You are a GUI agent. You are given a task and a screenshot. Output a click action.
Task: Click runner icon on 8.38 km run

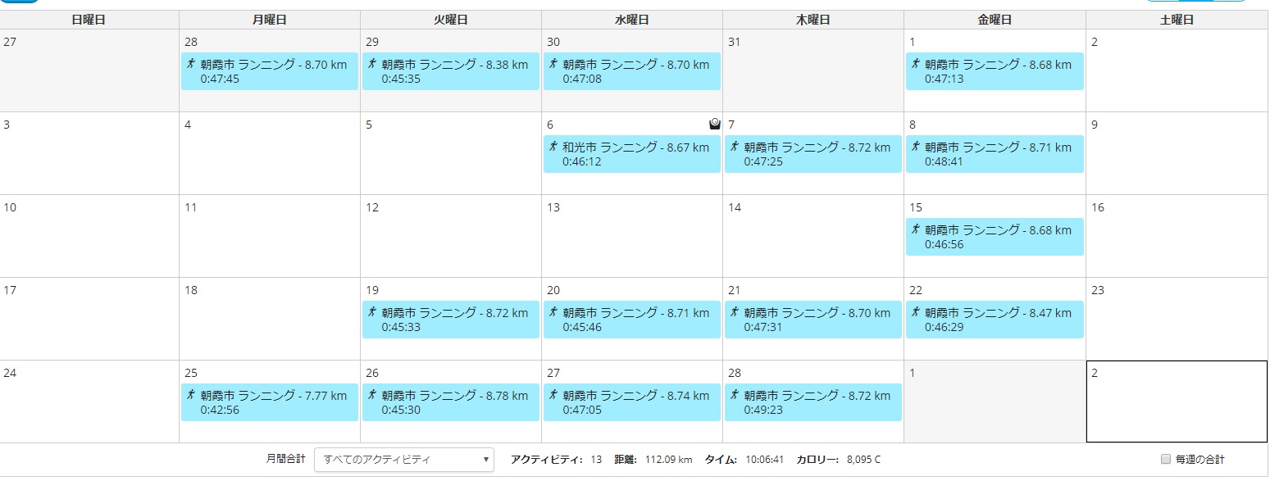(371, 64)
